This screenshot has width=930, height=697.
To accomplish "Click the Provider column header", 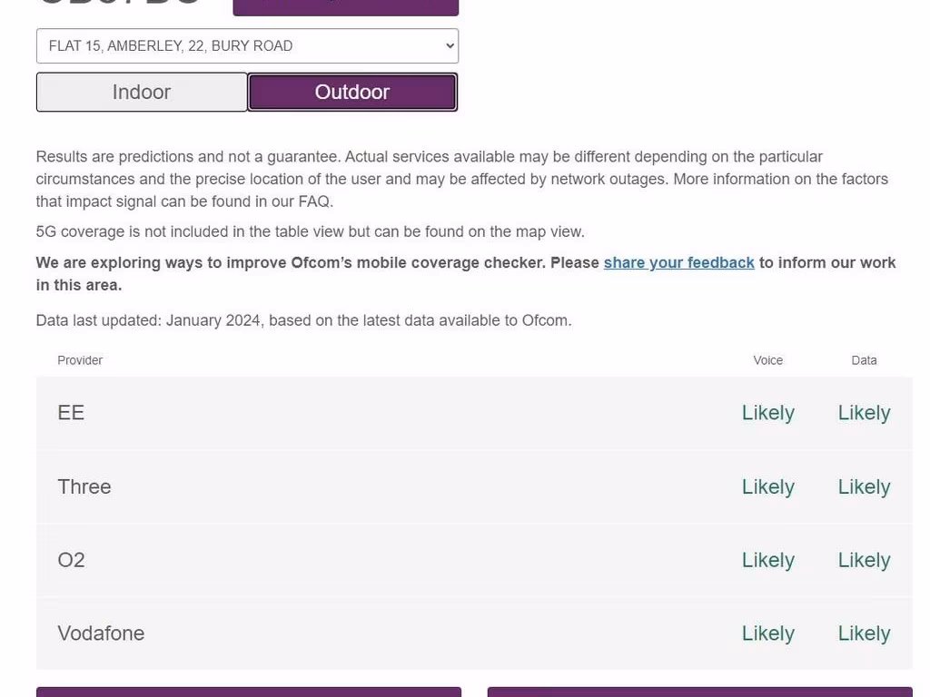I will [x=80, y=360].
